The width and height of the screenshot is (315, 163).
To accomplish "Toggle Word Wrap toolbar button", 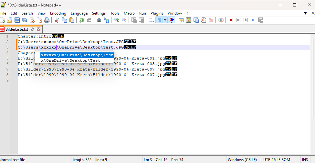I will tap(151, 20).
